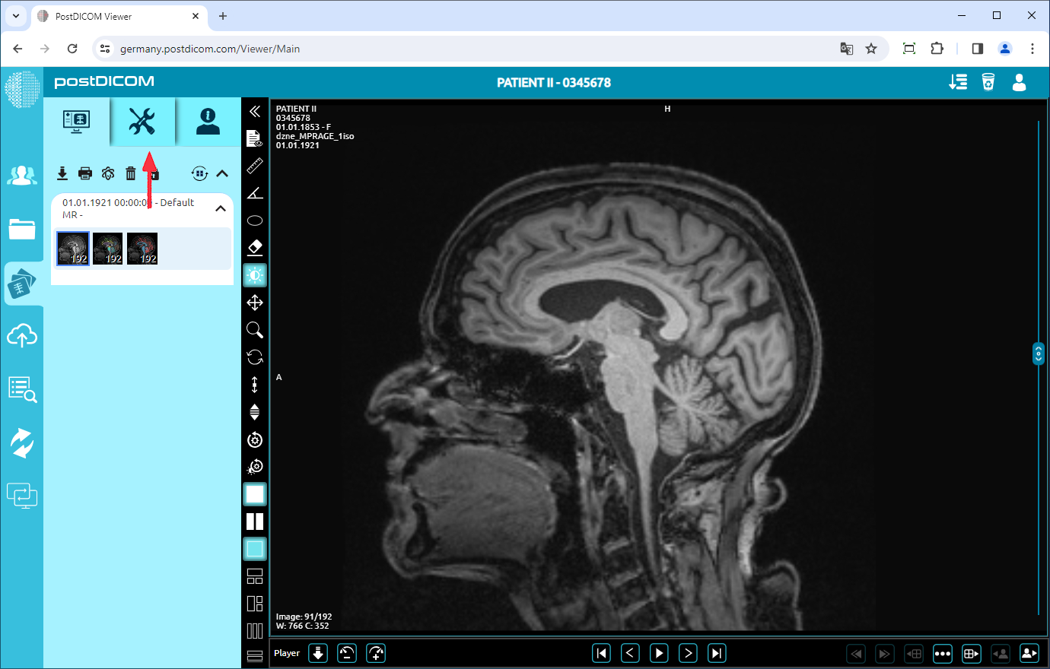Screen dimensions: 1050x669
Task: Open the angle measurement tool
Action: pyautogui.click(x=255, y=192)
